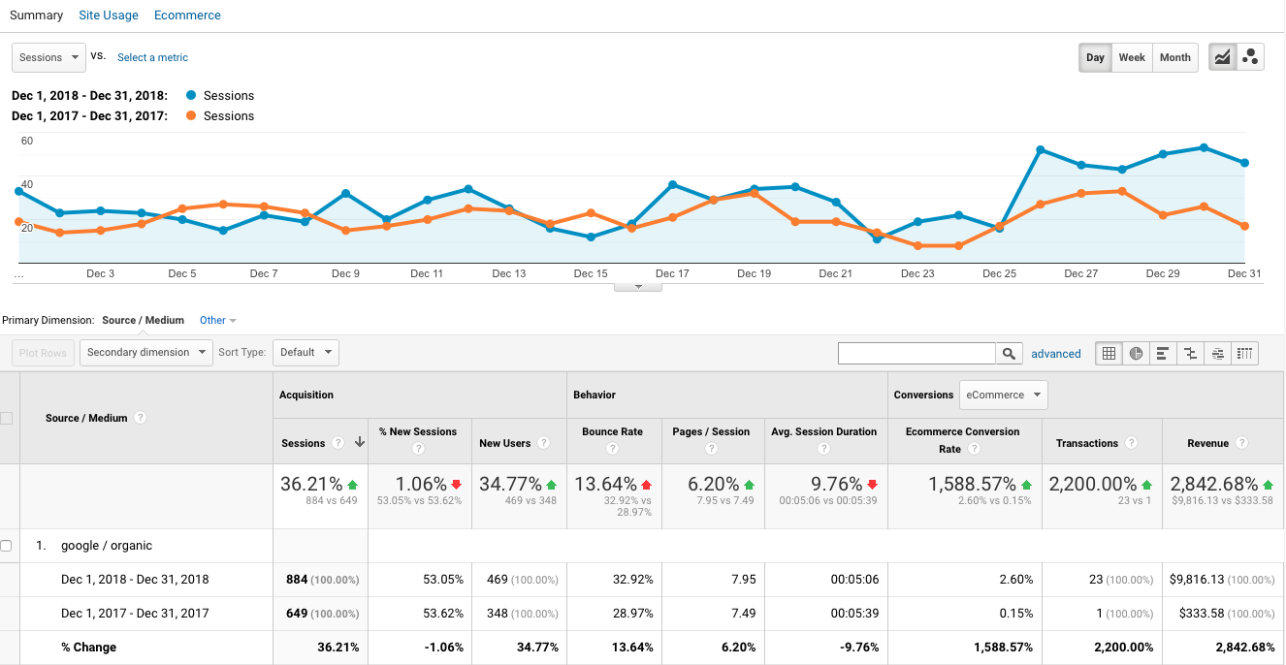Open help icon under Pages / Session header
Image resolution: width=1286 pixels, height=665 pixels.
(711, 449)
